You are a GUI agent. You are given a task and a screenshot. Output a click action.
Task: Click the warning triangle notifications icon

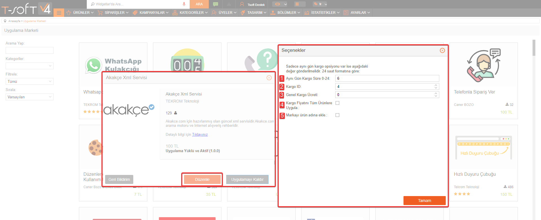click(229, 4)
